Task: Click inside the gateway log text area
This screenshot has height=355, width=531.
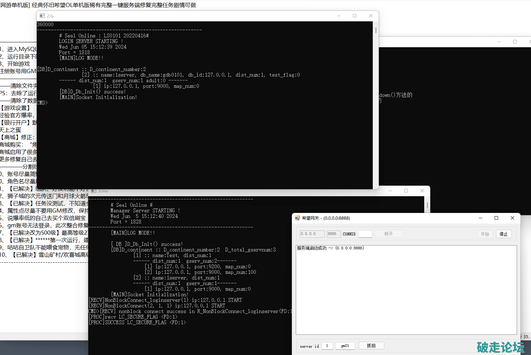Action: (406, 290)
